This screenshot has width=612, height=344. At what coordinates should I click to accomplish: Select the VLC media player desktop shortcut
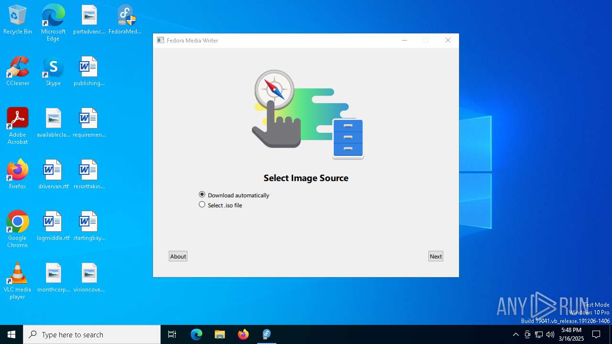(x=18, y=281)
